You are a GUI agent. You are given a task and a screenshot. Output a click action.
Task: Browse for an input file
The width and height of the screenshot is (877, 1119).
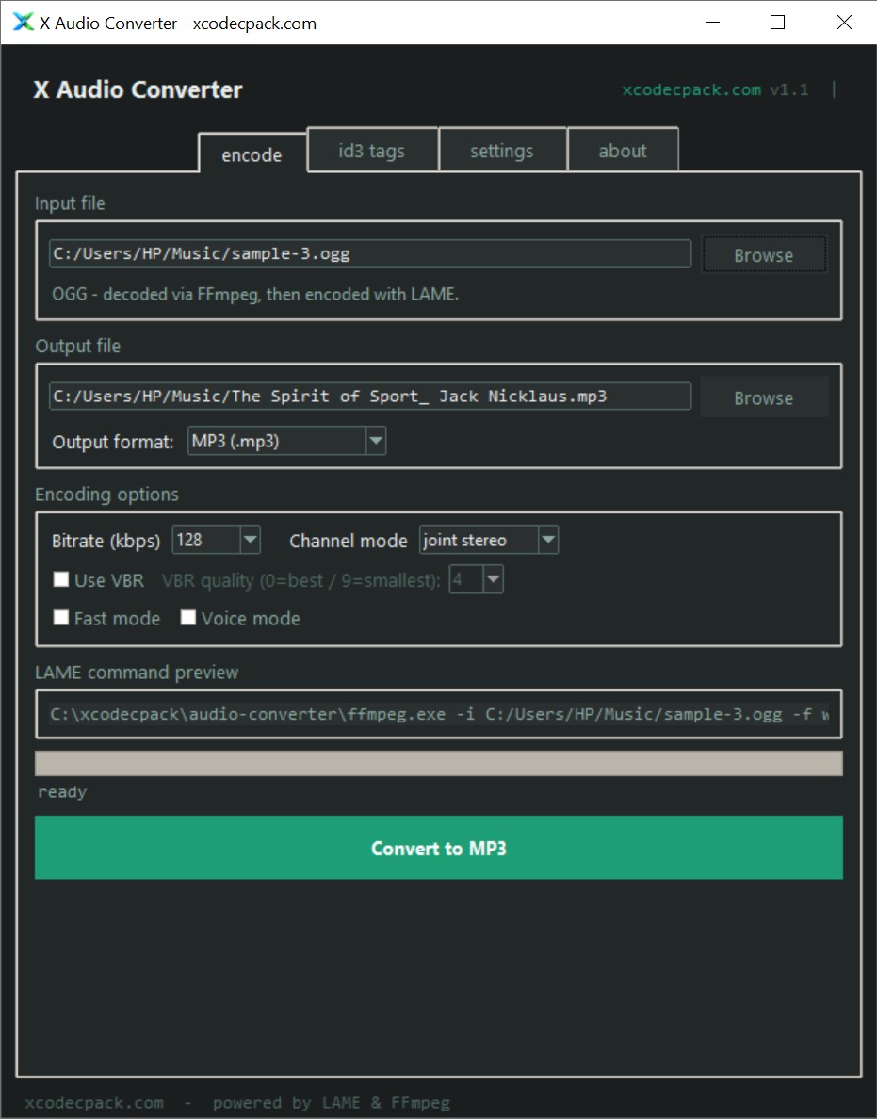[764, 253]
